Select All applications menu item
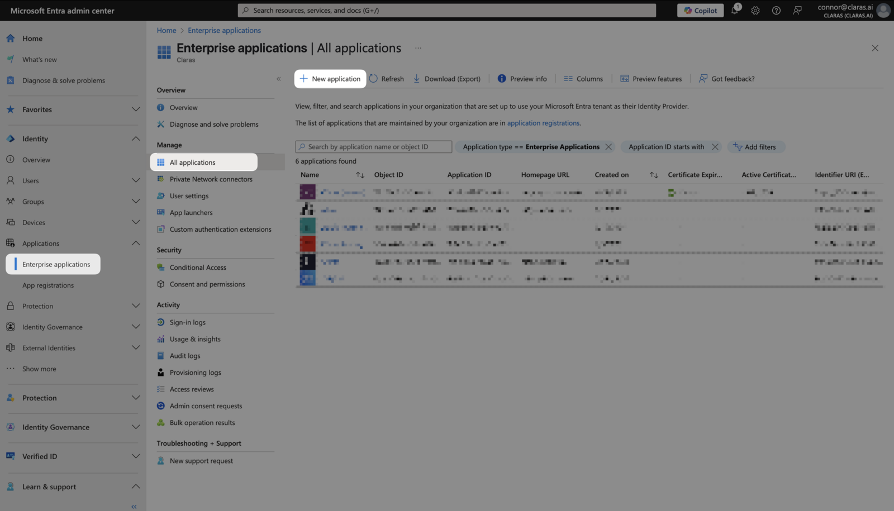 click(204, 163)
